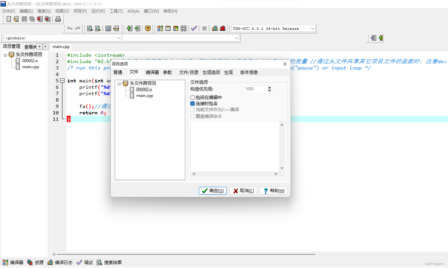Open the 资源 resource panel icon
Viewport: 448px width, 268px height.
[30, 262]
